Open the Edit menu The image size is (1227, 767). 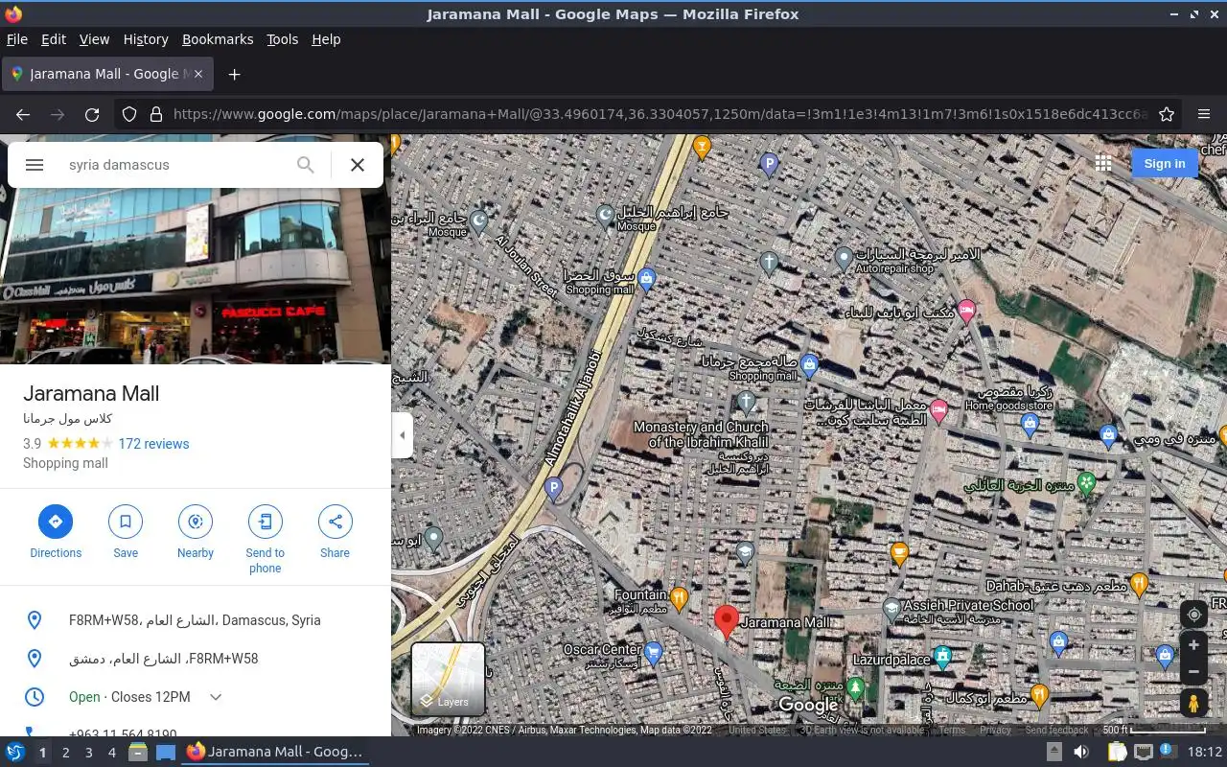54,39
